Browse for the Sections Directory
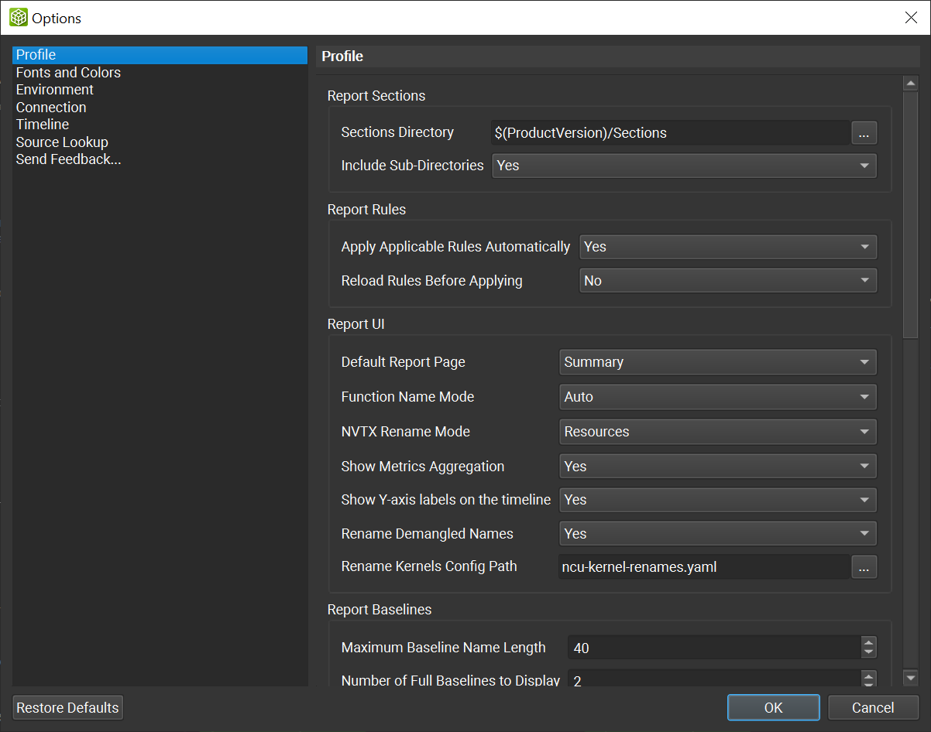 [864, 132]
